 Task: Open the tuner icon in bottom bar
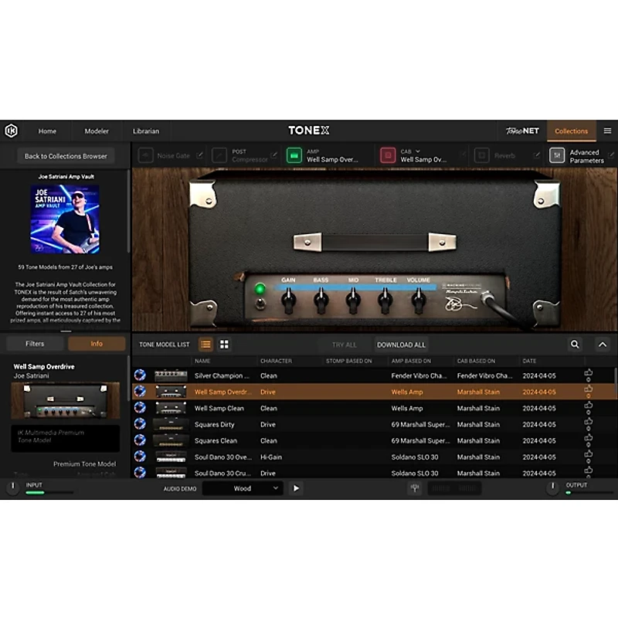[415, 488]
